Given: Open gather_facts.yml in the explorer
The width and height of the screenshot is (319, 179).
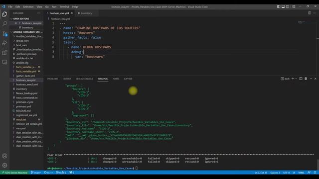Looking at the screenshot, I should [26, 76].
